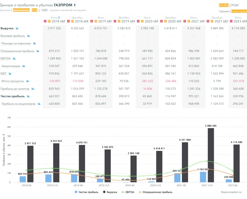
Task: Change units via highlighted миллионах selector
Action: click(21, 10)
